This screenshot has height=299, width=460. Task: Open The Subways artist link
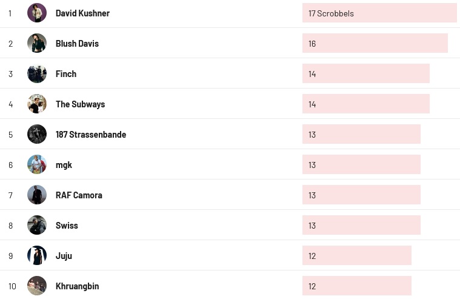tap(80, 104)
